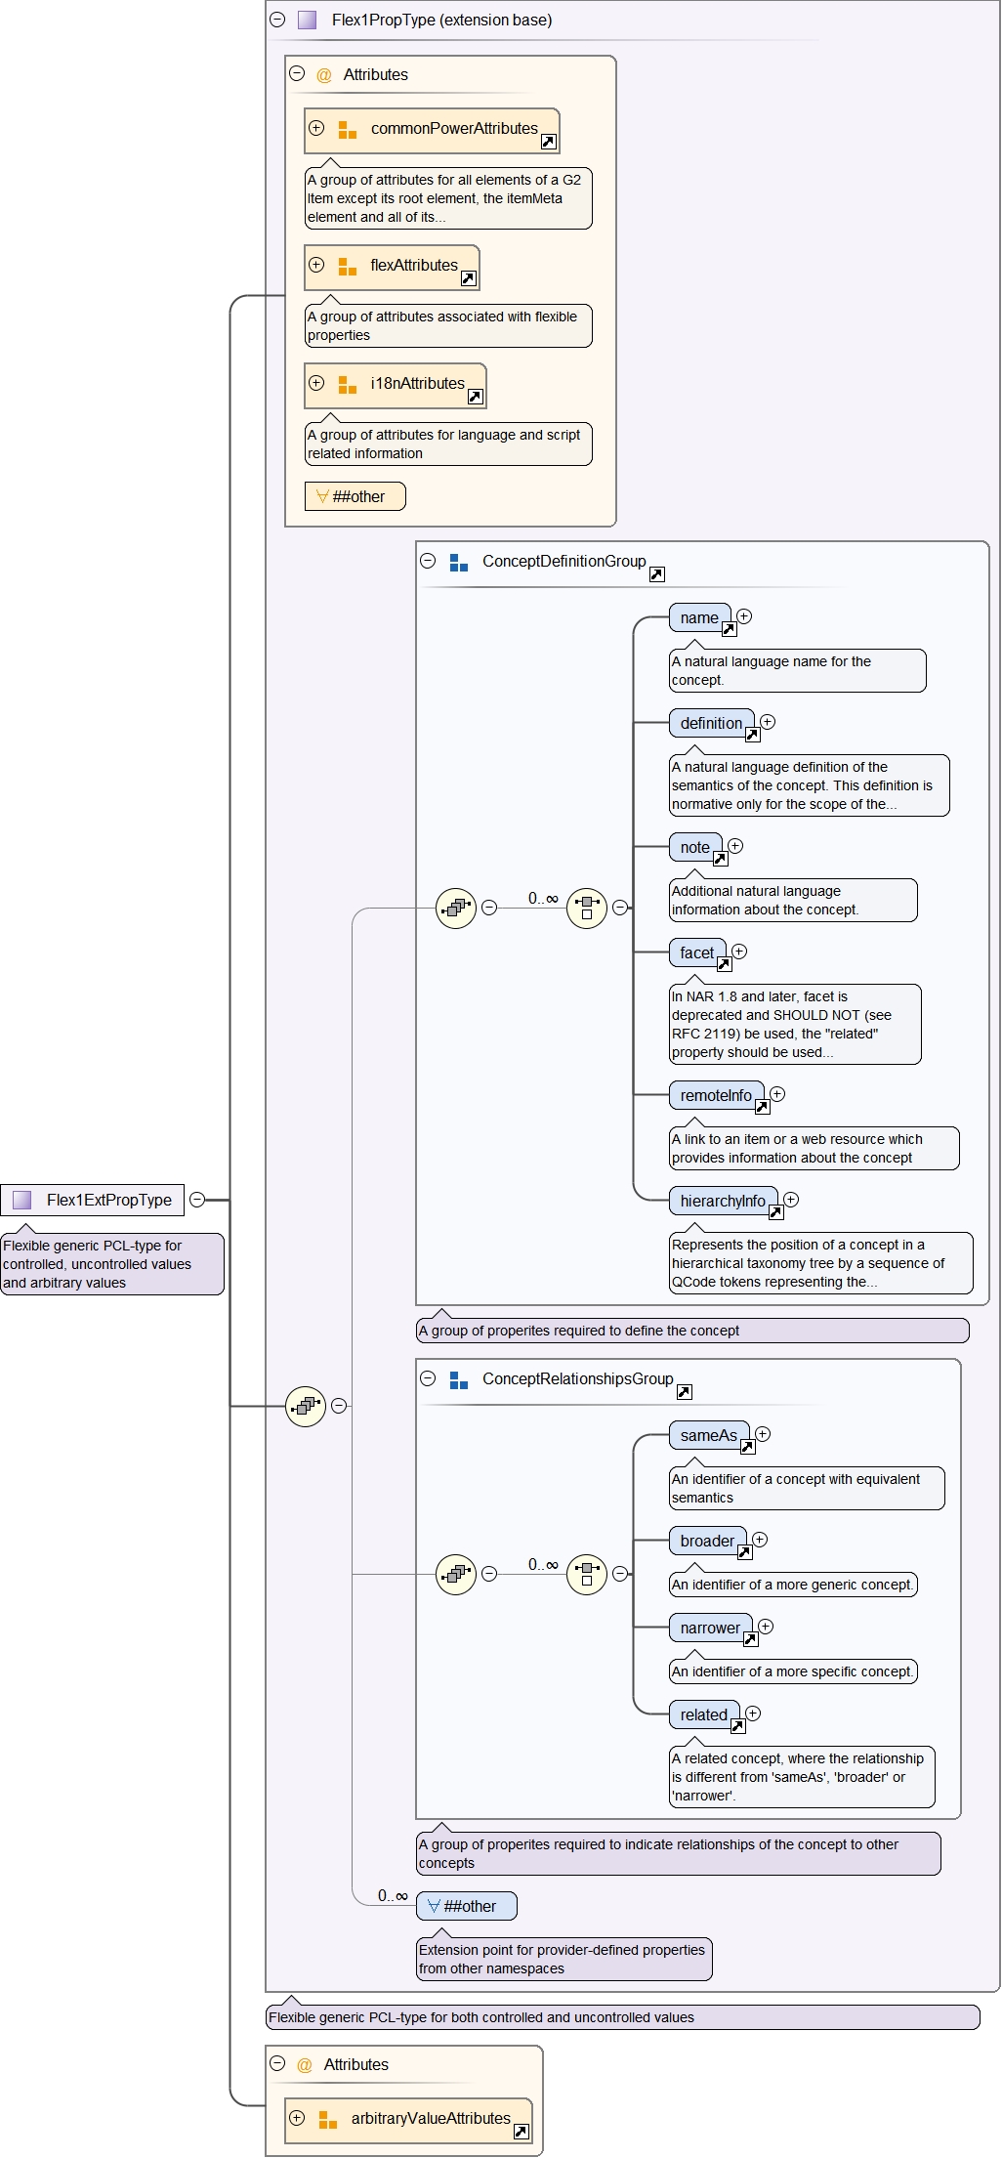Click the Flex1PropType extension base purple swatch
1002x2158 pixels.
[x=308, y=20]
